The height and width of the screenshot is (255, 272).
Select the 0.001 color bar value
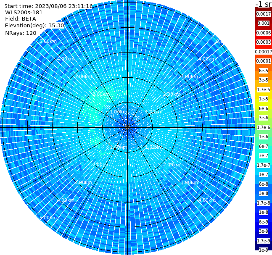pos(264,23)
